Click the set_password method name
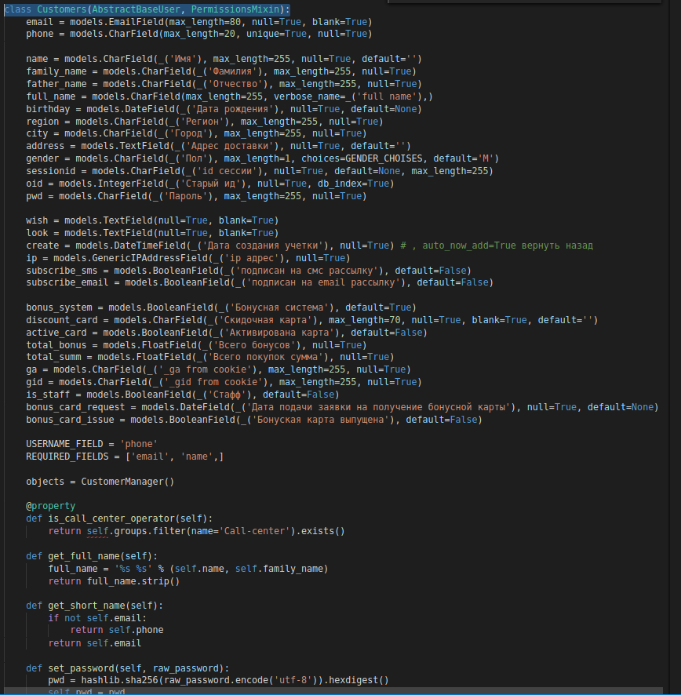Screen dimensions: 681x695 81,668
